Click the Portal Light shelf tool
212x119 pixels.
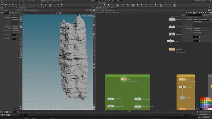[150, 5]
